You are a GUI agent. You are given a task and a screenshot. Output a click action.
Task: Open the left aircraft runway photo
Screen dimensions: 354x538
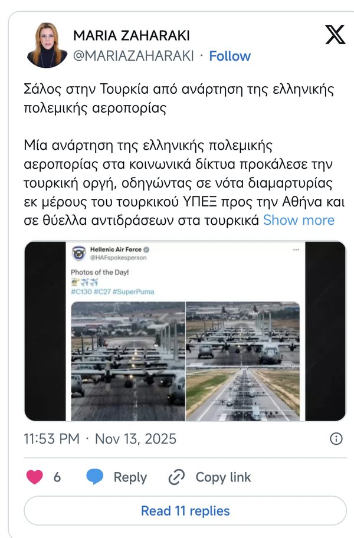click(128, 361)
